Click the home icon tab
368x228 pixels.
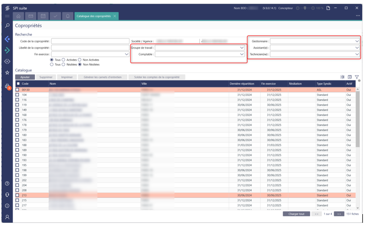[19, 16]
